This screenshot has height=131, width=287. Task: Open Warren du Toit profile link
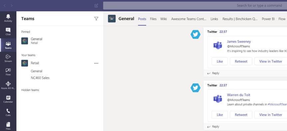tap(238, 95)
